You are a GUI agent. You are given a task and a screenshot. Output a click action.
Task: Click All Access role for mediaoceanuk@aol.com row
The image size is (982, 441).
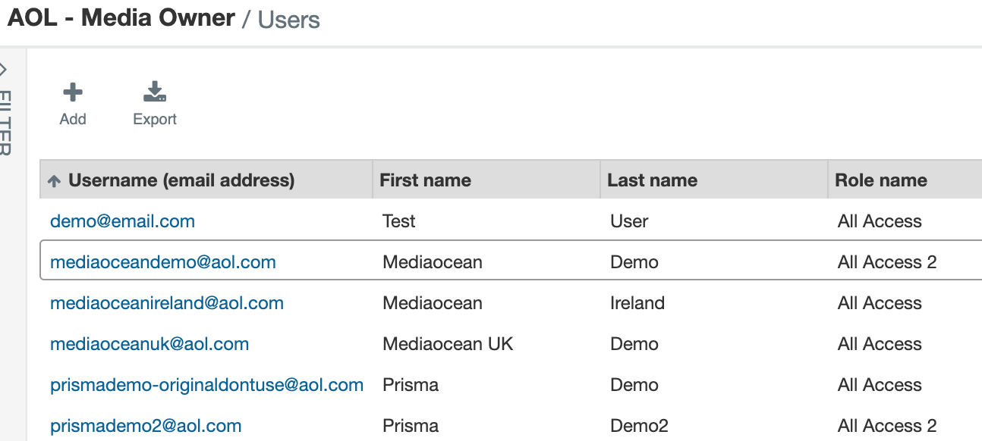point(880,344)
